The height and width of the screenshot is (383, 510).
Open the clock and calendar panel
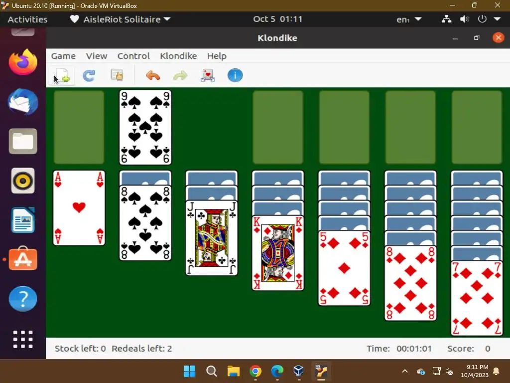pyautogui.click(x=277, y=19)
